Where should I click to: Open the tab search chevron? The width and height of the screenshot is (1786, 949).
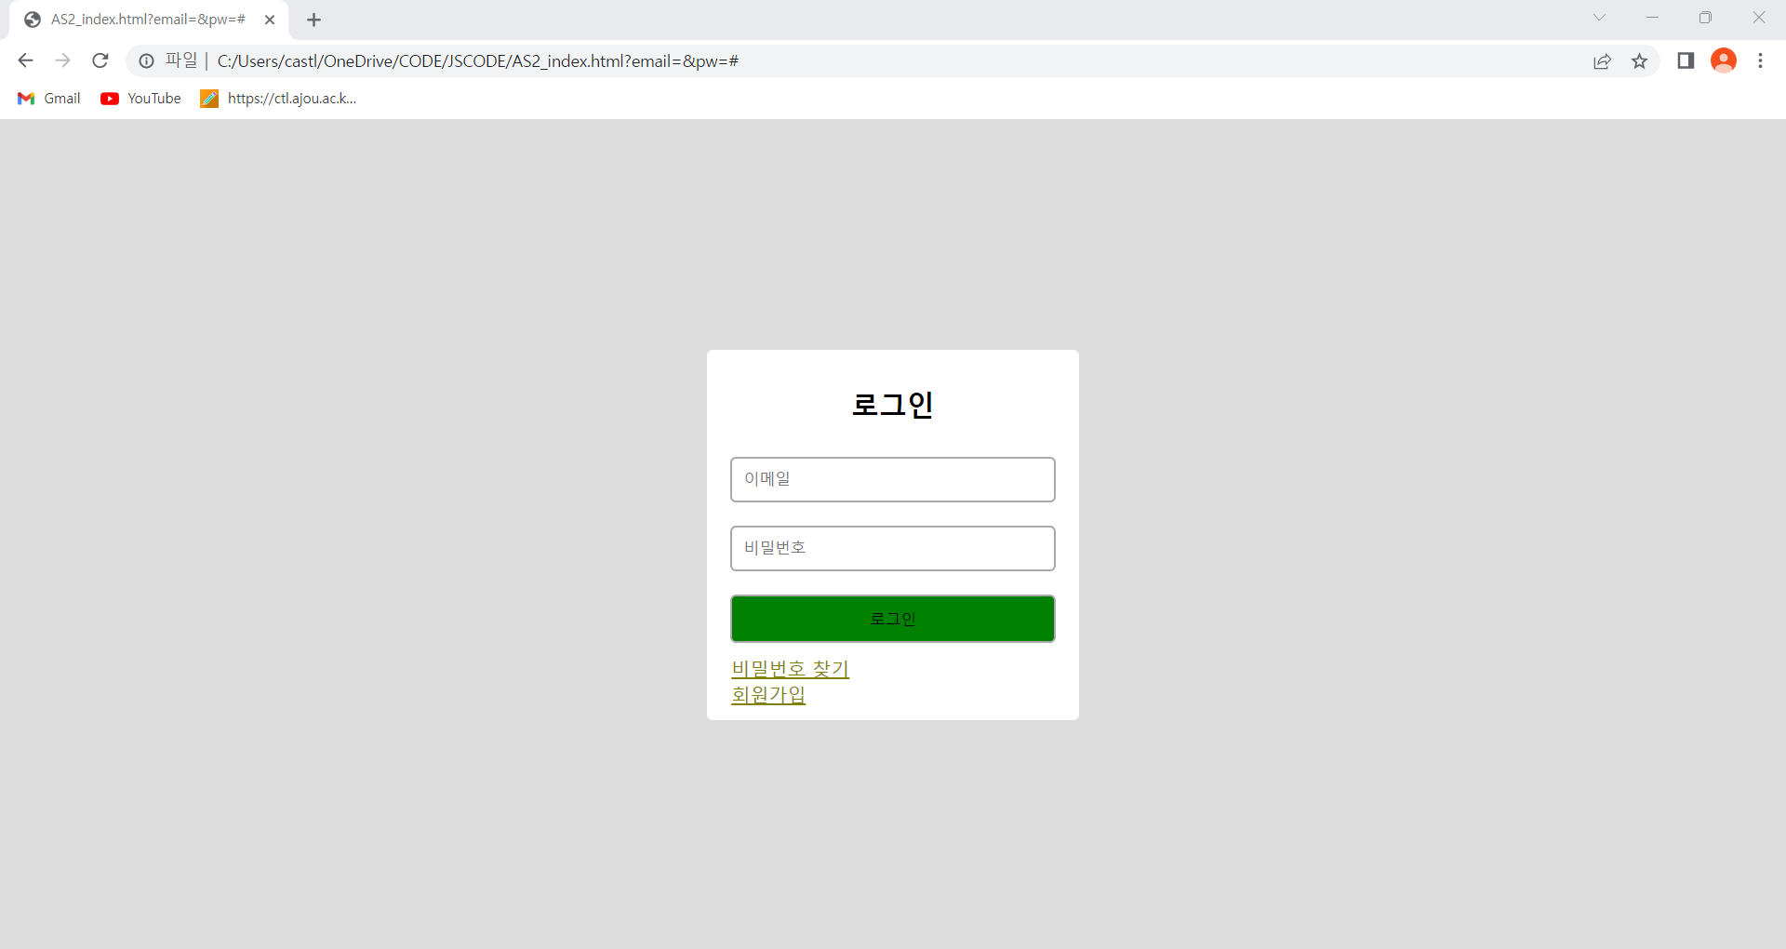[1600, 18]
